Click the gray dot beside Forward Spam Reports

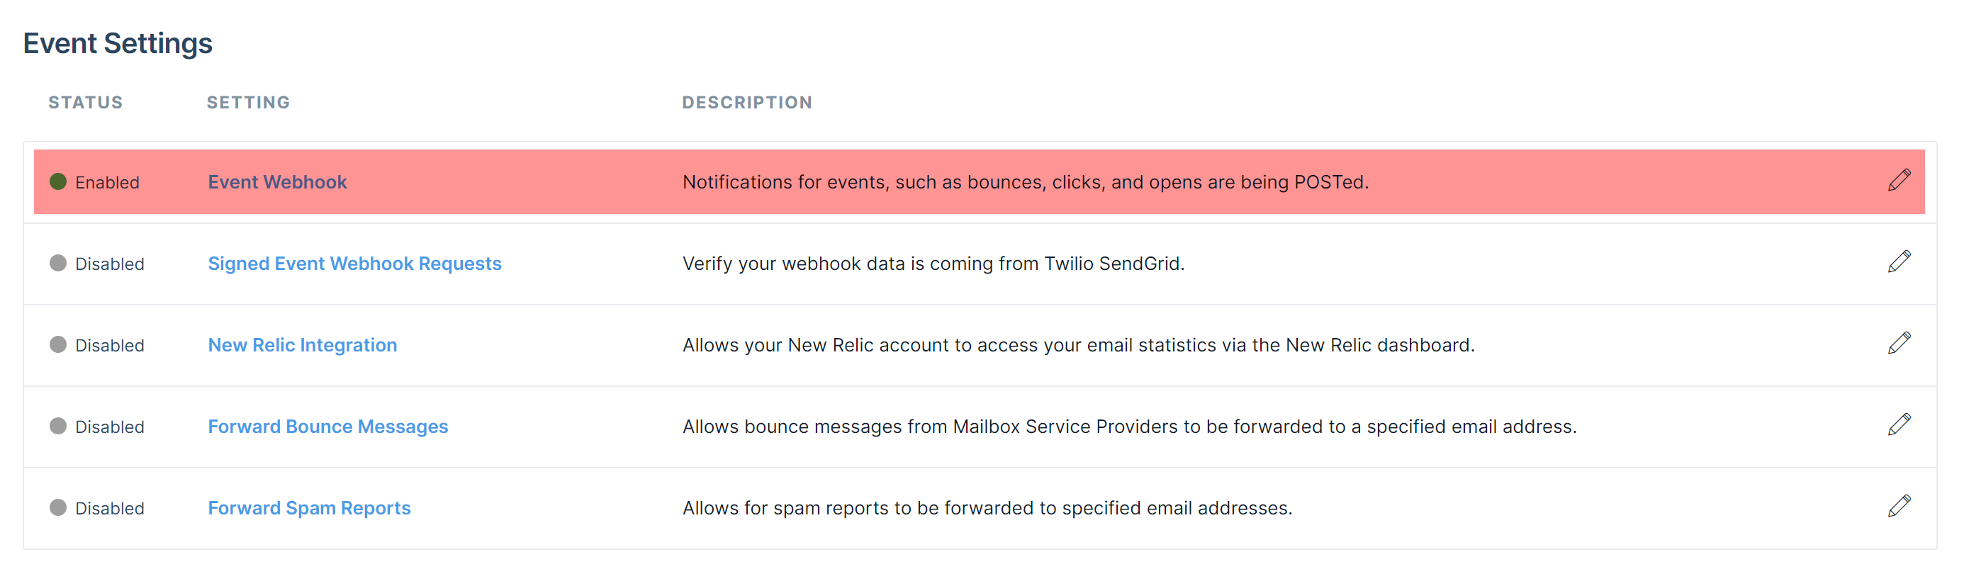(x=59, y=507)
